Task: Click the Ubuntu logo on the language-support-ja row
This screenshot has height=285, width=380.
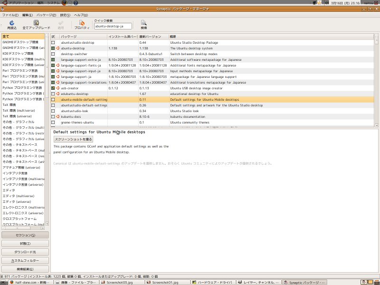Action: pos(57,77)
